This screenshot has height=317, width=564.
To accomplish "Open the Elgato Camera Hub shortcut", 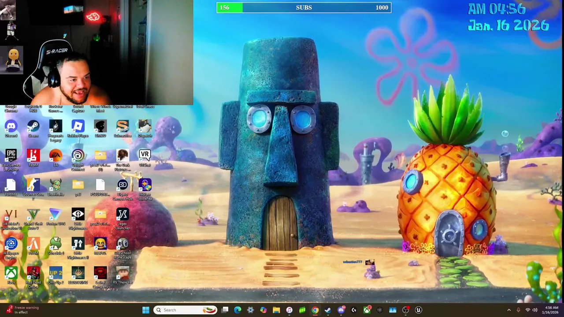I will pos(122,190).
